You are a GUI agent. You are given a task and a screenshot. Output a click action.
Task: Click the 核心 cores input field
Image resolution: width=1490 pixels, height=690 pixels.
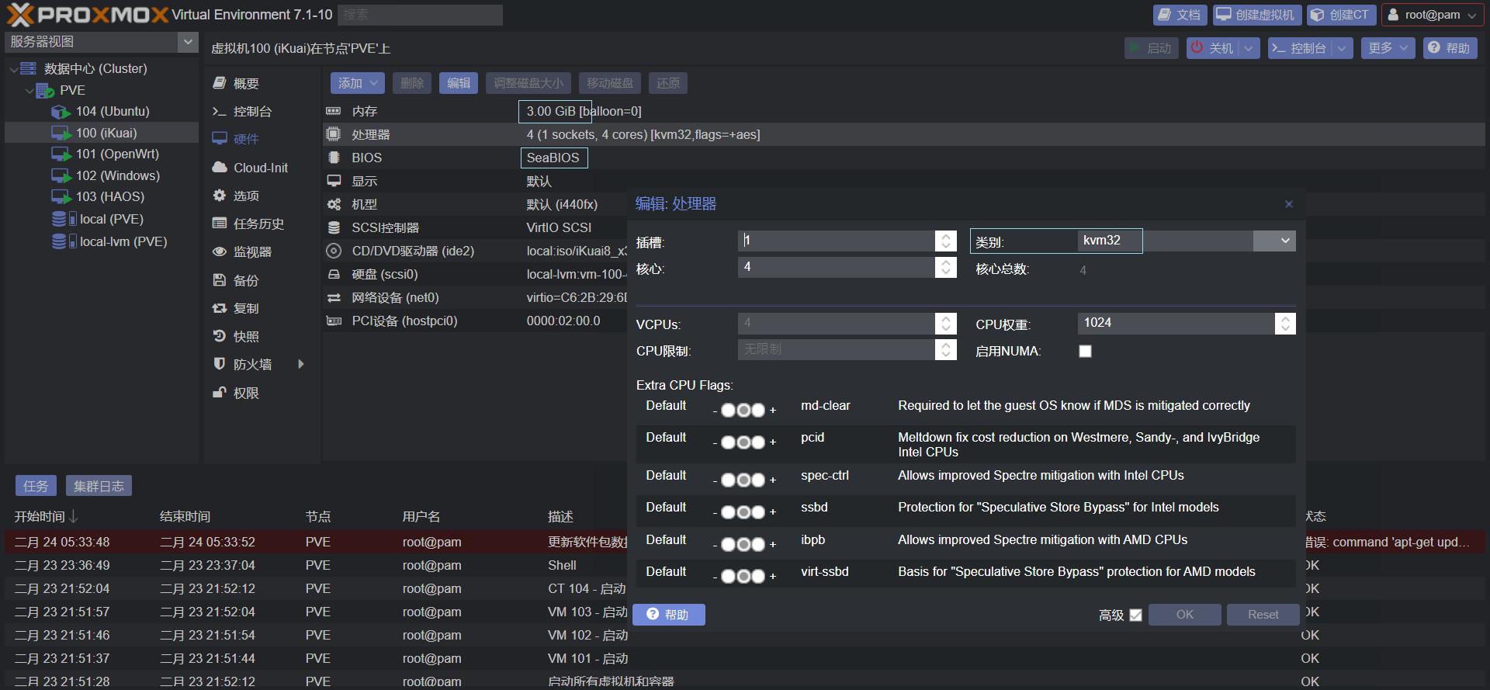click(837, 267)
